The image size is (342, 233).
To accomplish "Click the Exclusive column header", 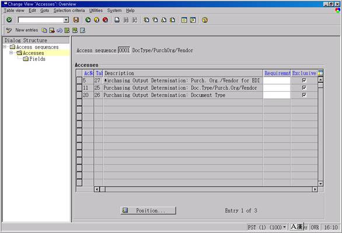I will click(x=304, y=74).
